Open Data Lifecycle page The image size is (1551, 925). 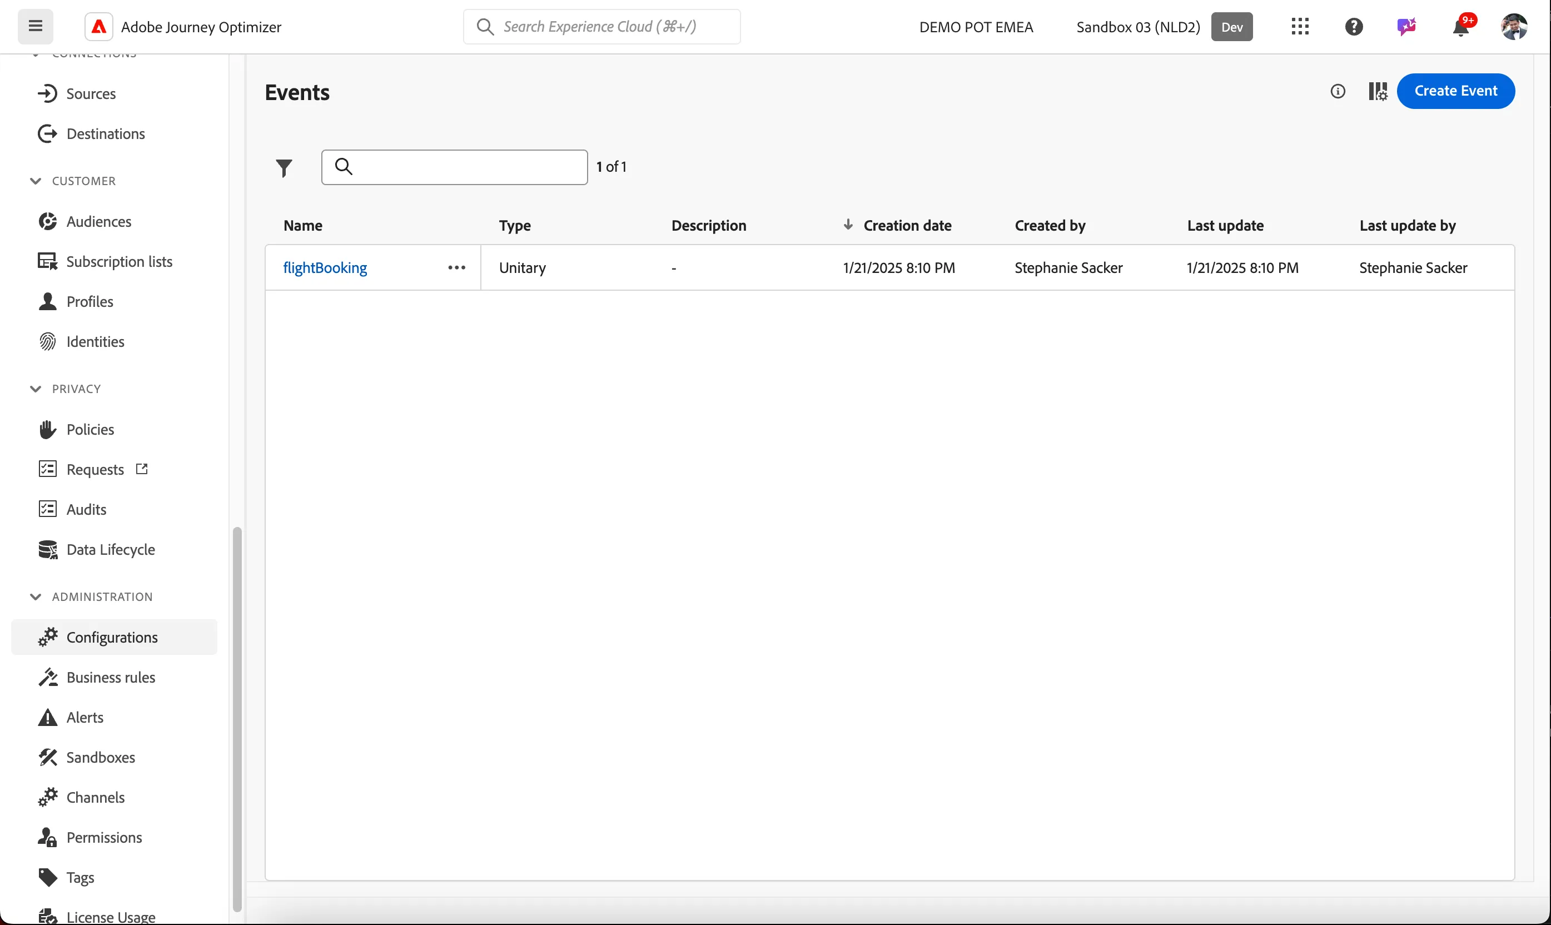click(x=97, y=549)
